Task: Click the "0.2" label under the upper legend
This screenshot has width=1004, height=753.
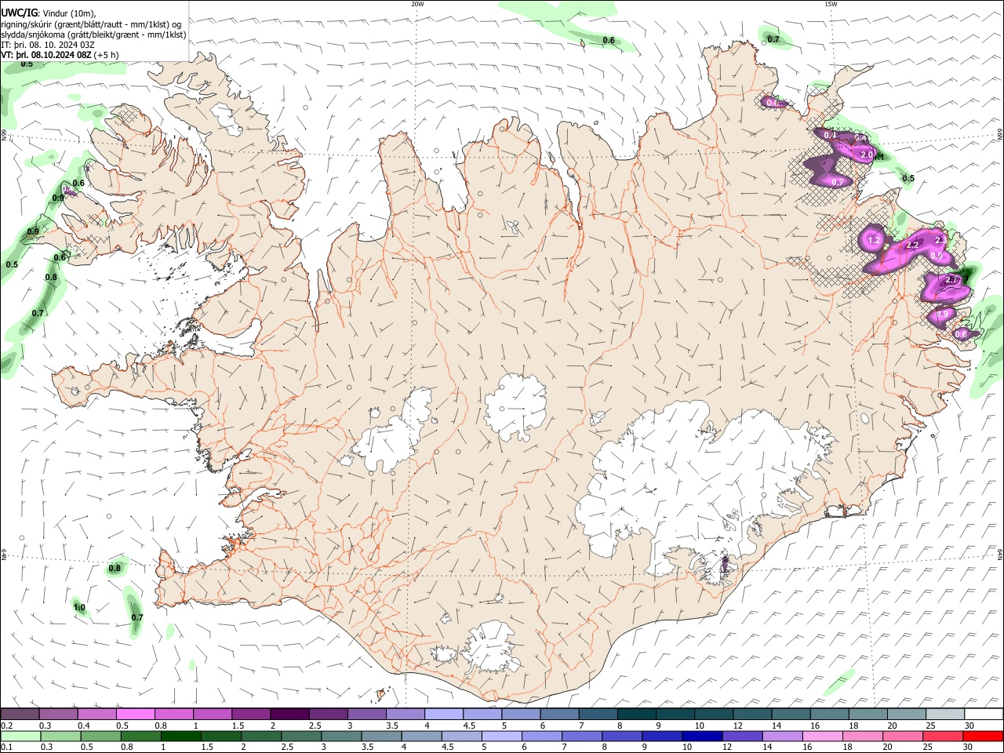Action: coord(5,726)
